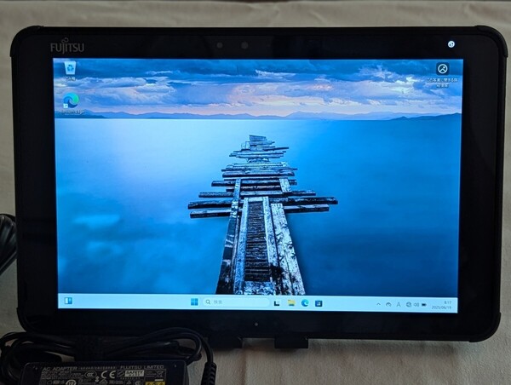Click the taskbar search box

pyautogui.click(x=236, y=302)
